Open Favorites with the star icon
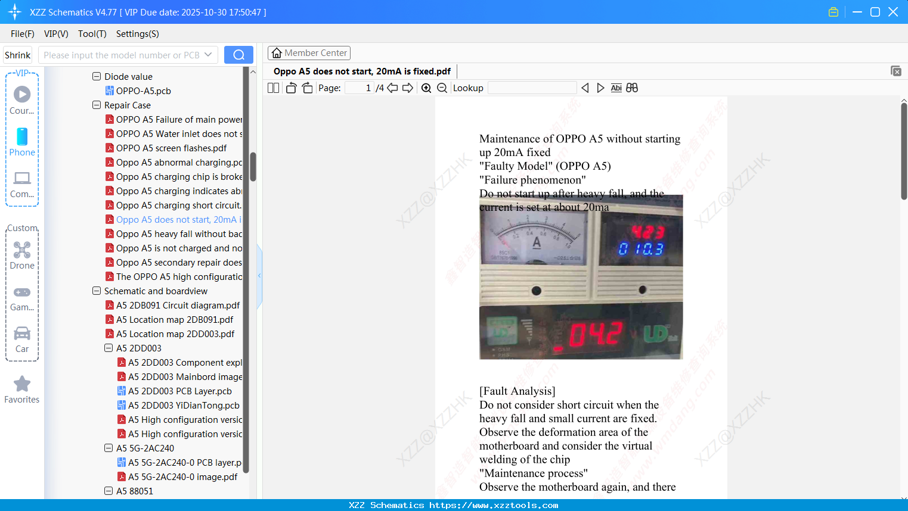The image size is (908, 511). click(22, 390)
